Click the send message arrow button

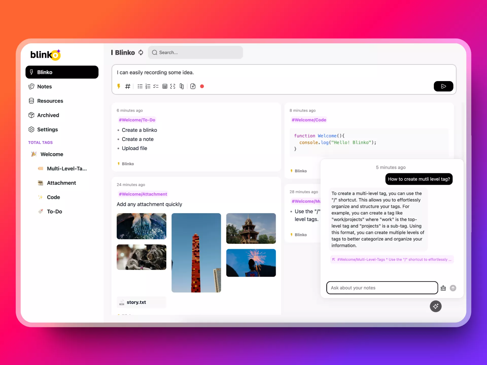(453, 287)
